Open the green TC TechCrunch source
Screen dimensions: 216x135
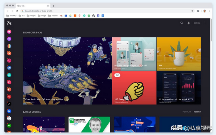click(x=9, y=125)
